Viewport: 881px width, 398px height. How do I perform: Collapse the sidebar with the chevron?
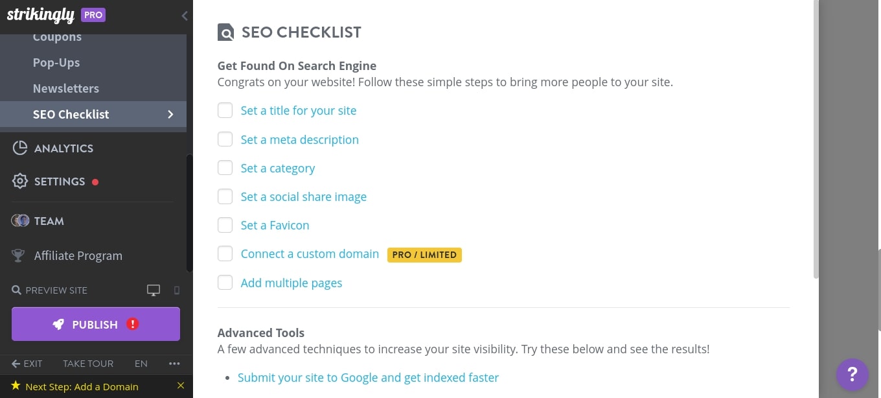(x=185, y=16)
